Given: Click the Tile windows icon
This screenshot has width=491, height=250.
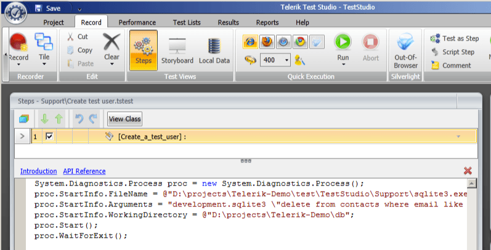Looking at the screenshot, I should 44,42.
